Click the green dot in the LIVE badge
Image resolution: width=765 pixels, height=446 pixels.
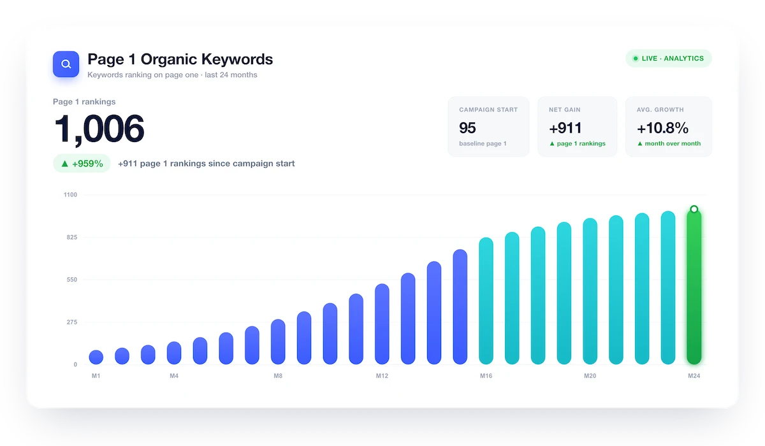coord(635,59)
